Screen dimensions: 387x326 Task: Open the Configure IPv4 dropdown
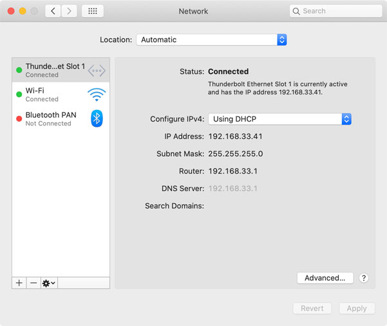tap(279, 119)
